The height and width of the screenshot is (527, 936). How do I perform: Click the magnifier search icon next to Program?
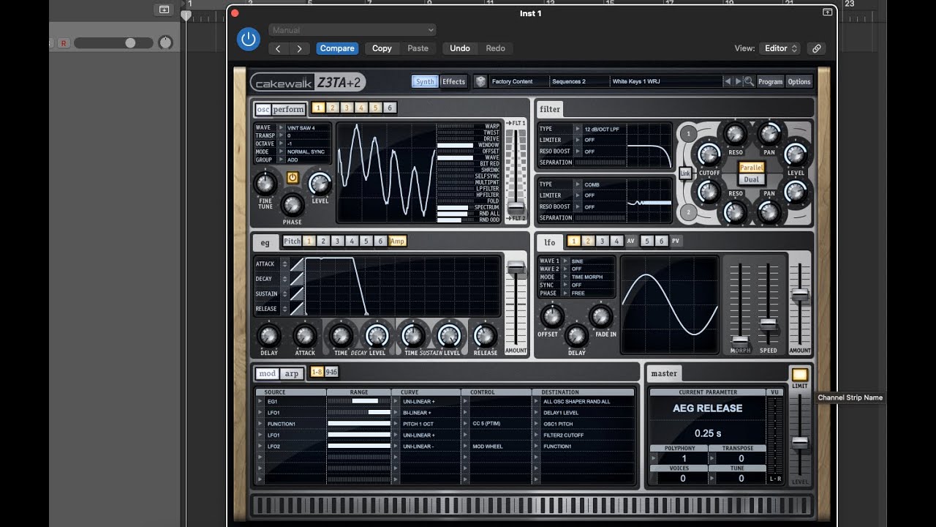click(749, 81)
